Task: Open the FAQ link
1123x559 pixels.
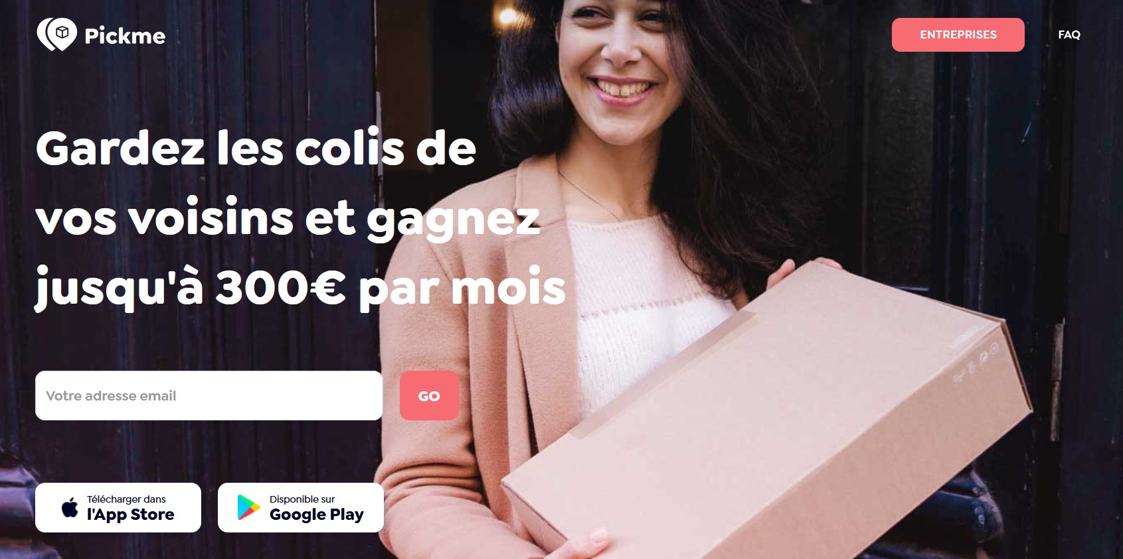Action: coord(1069,34)
